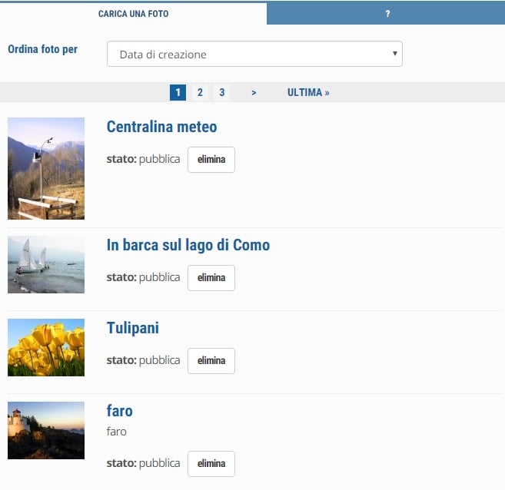Open the Centralina meteo thumbnail

point(46,168)
